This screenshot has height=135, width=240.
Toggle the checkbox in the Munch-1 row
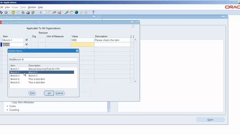tap(27, 40)
